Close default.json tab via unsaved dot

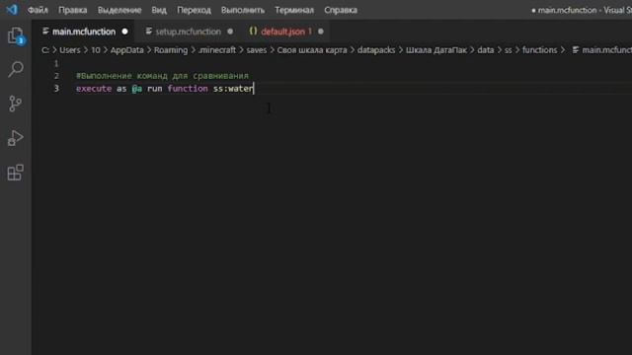pos(321,32)
